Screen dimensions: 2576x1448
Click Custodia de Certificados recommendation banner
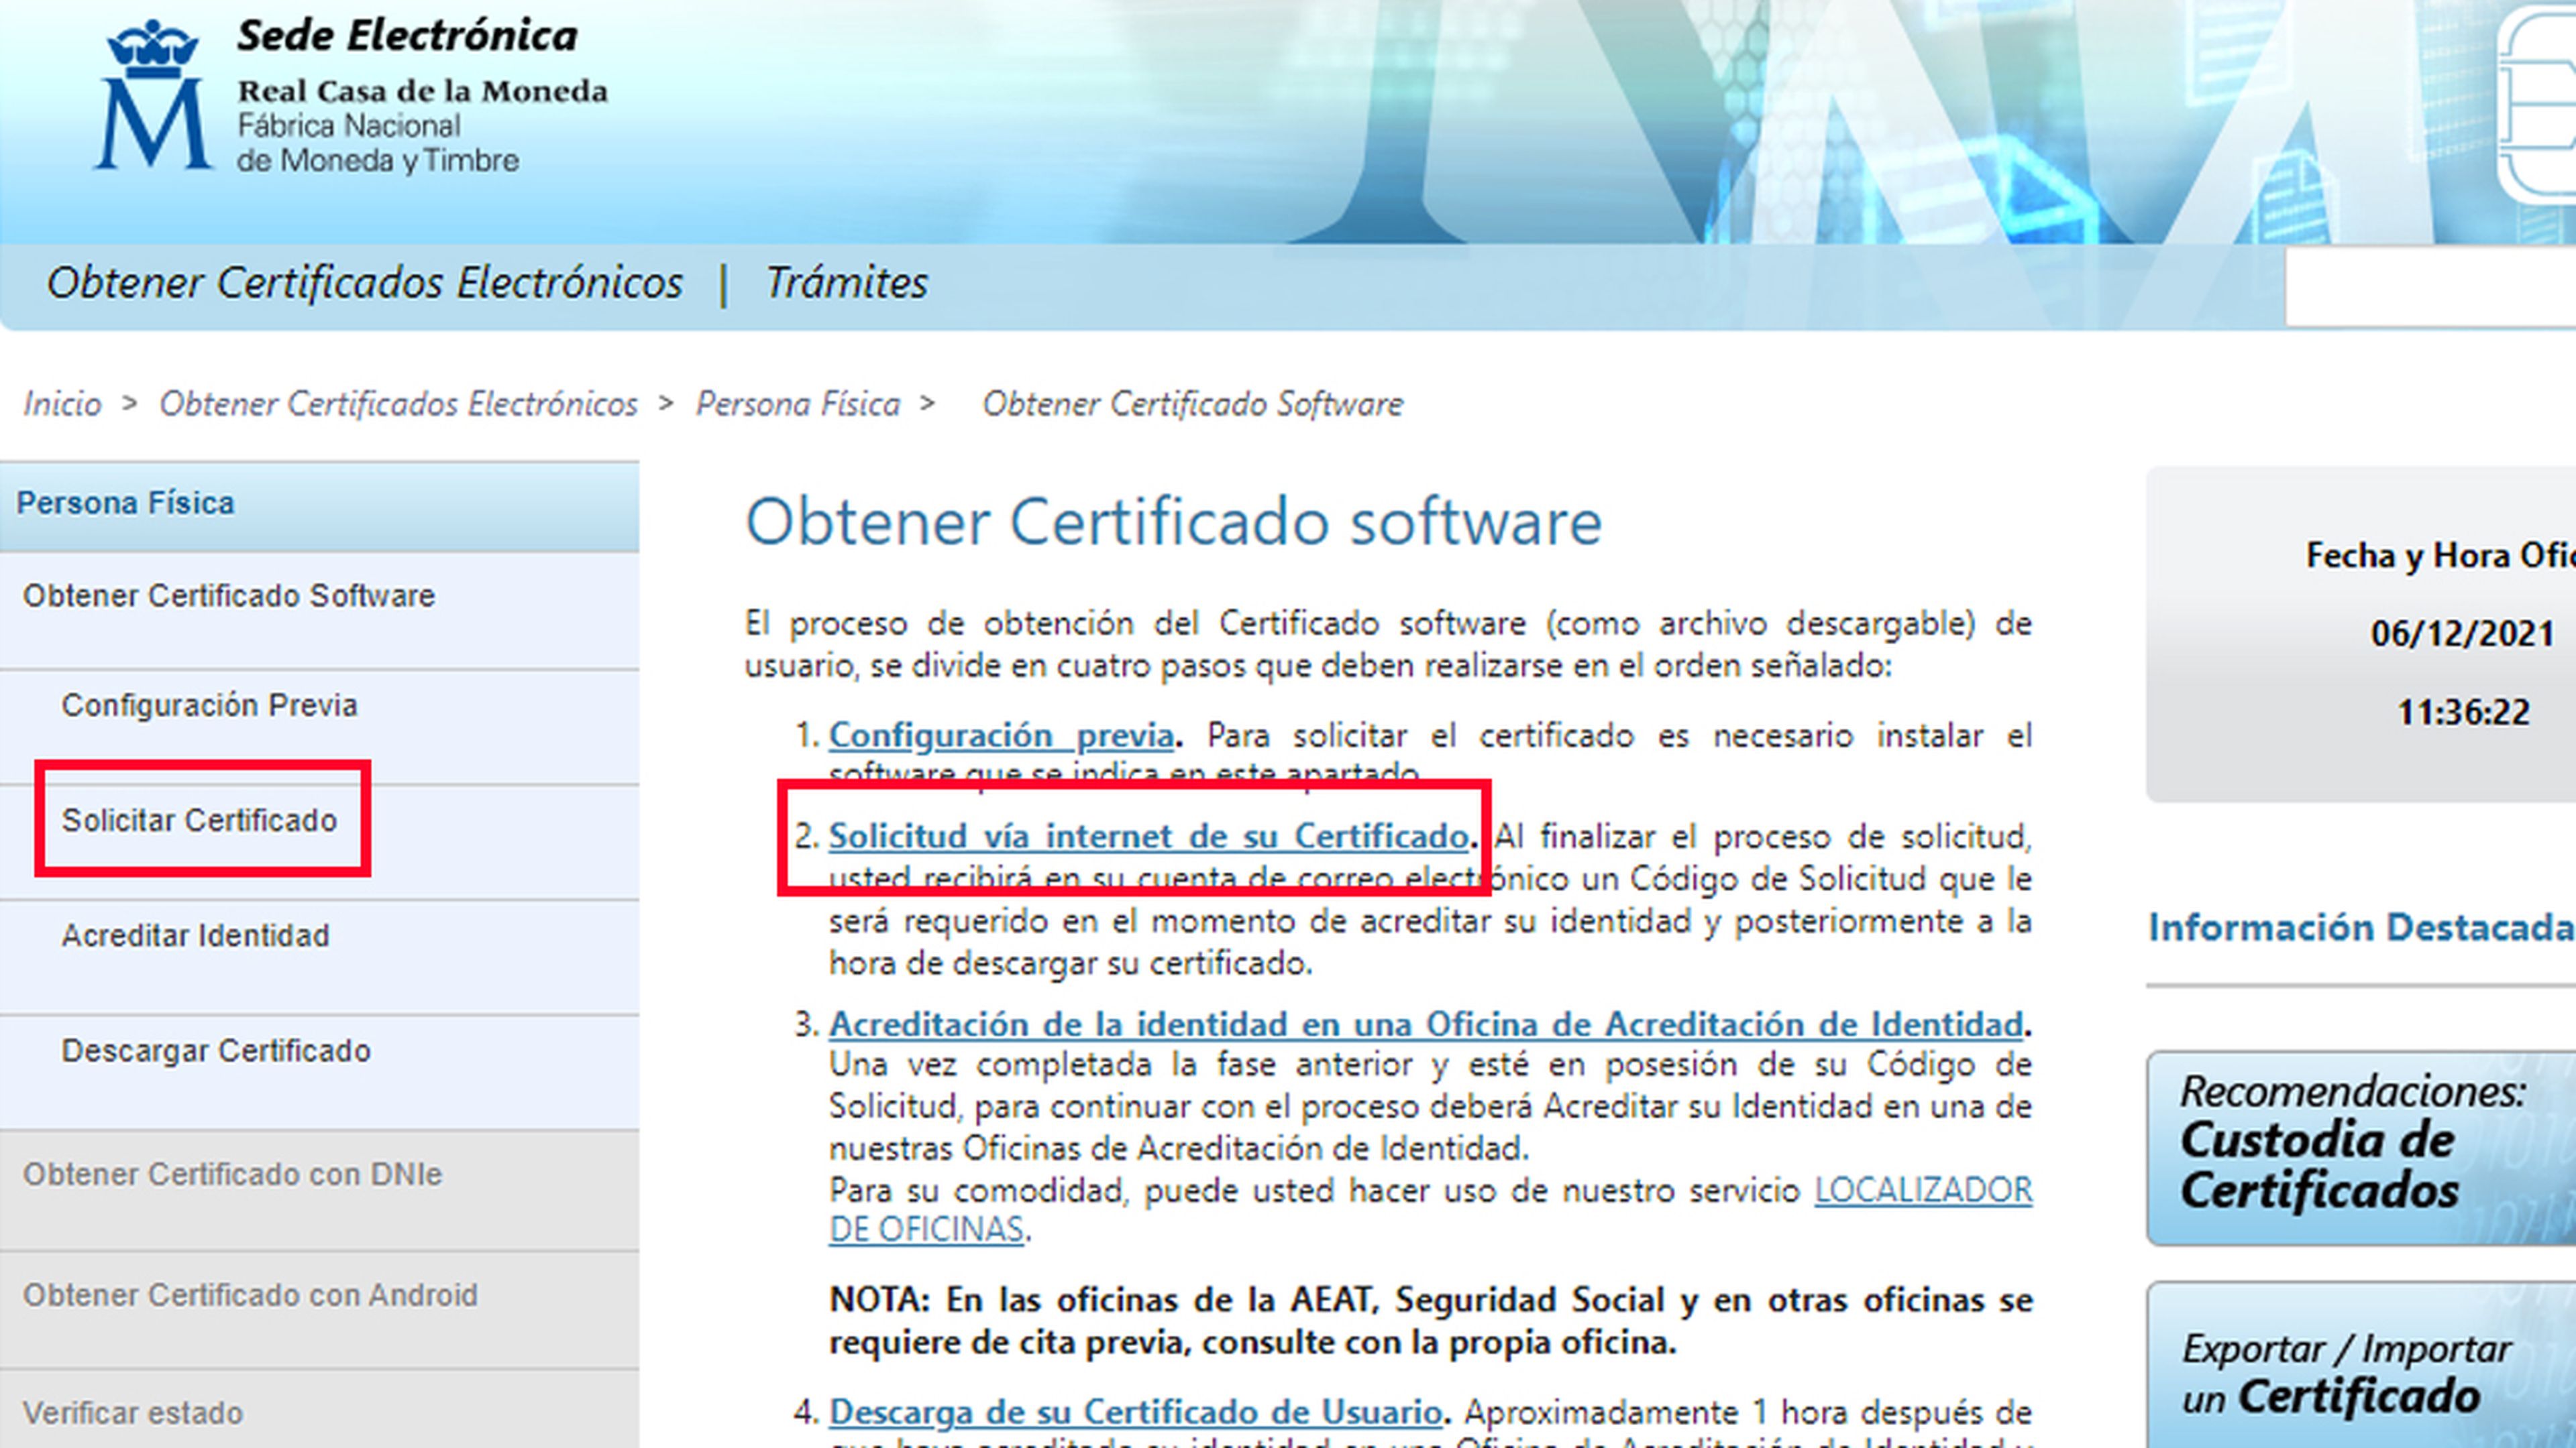tap(2360, 1148)
